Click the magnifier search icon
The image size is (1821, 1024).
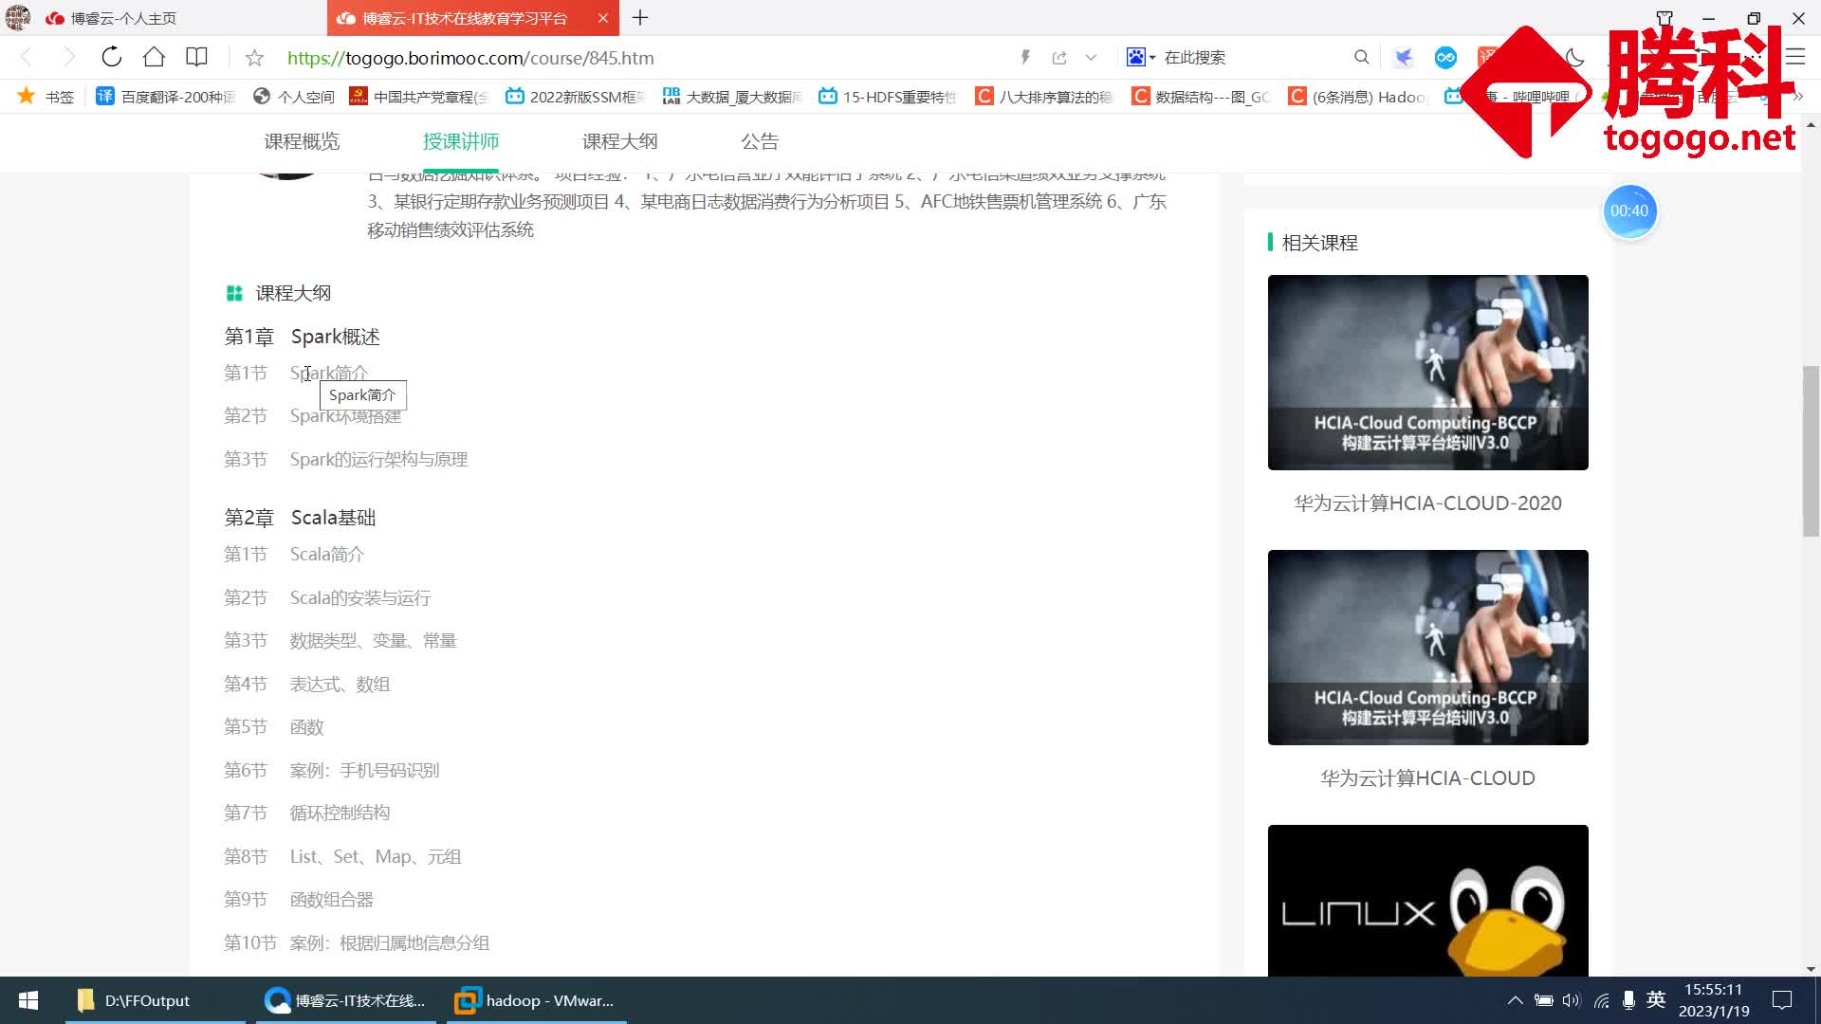pos(1361,58)
